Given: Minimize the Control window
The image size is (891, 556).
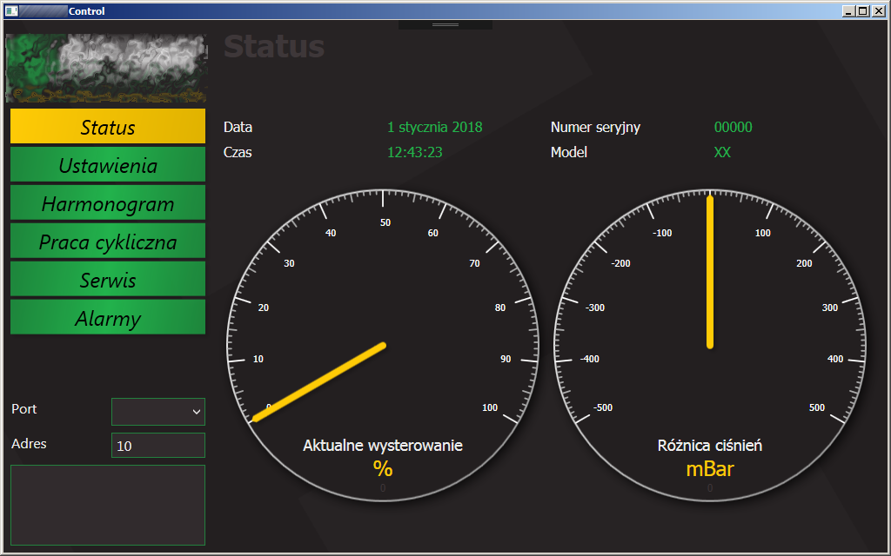Looking at the screenshot, I should 849,10.
